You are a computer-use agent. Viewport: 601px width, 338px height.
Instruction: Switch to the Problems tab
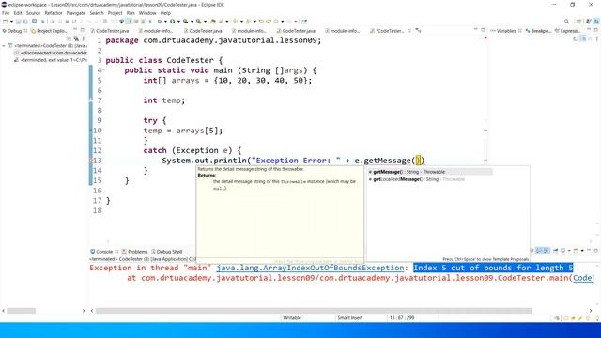click(134, 252)
